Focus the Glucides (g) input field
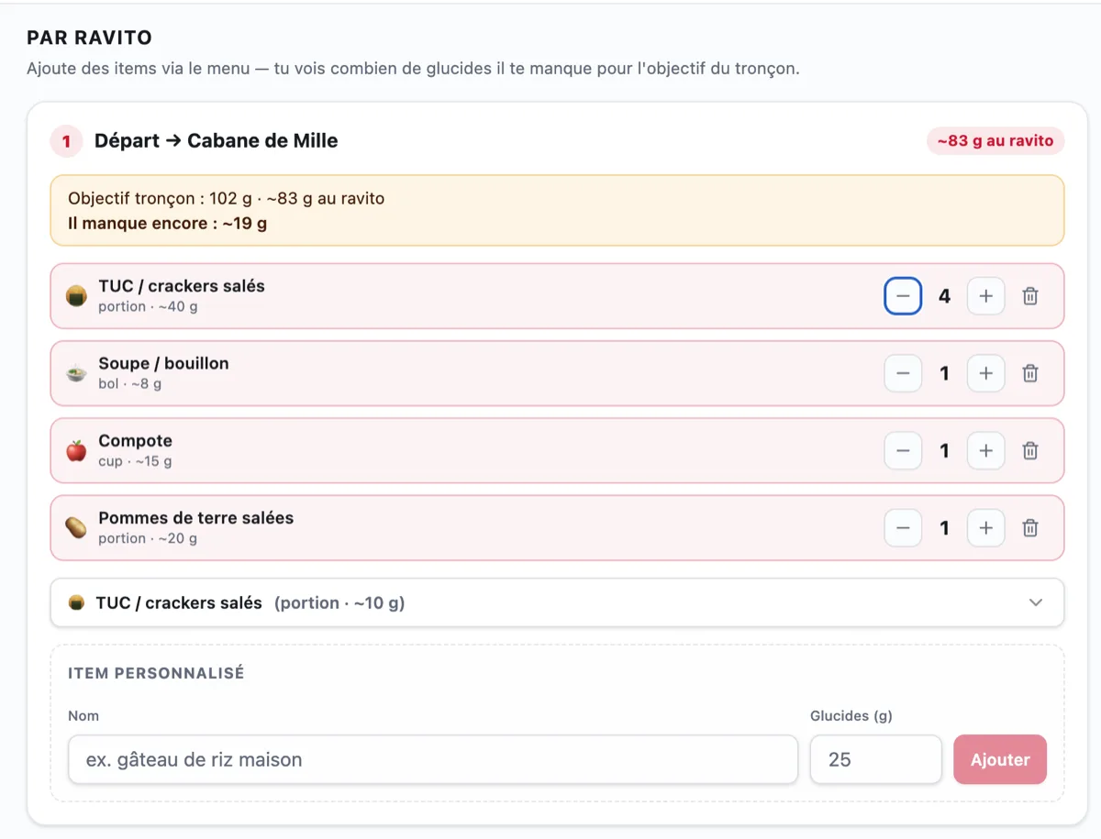Viewport: 1101px width, 839px height. point(875,759)
